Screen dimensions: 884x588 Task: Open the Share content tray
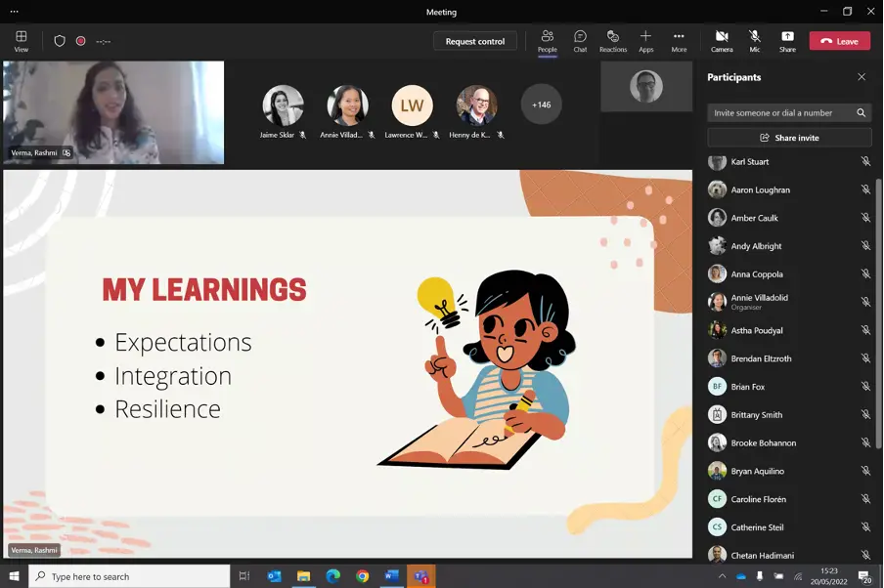[787, 41]
